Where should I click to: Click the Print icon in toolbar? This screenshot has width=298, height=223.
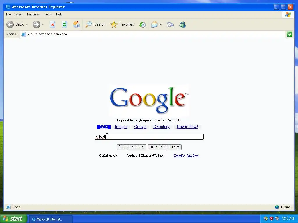pyautogui.click(x=170, y=24)
